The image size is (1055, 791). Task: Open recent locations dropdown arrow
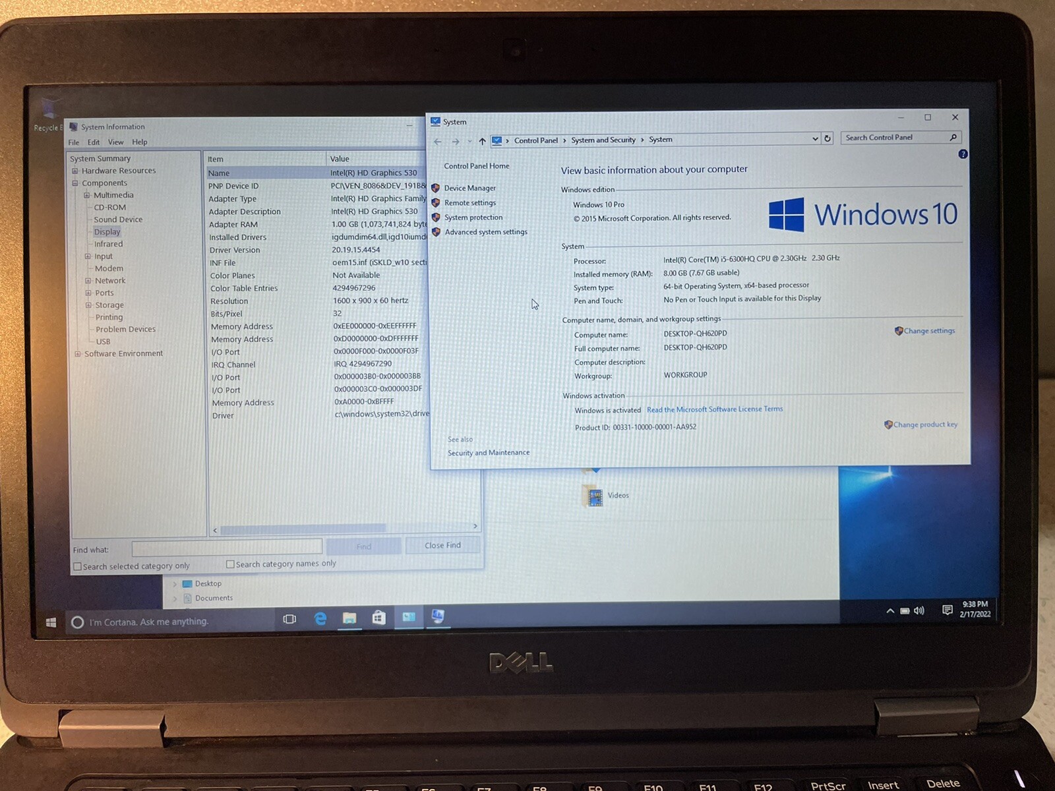point(469,141)
